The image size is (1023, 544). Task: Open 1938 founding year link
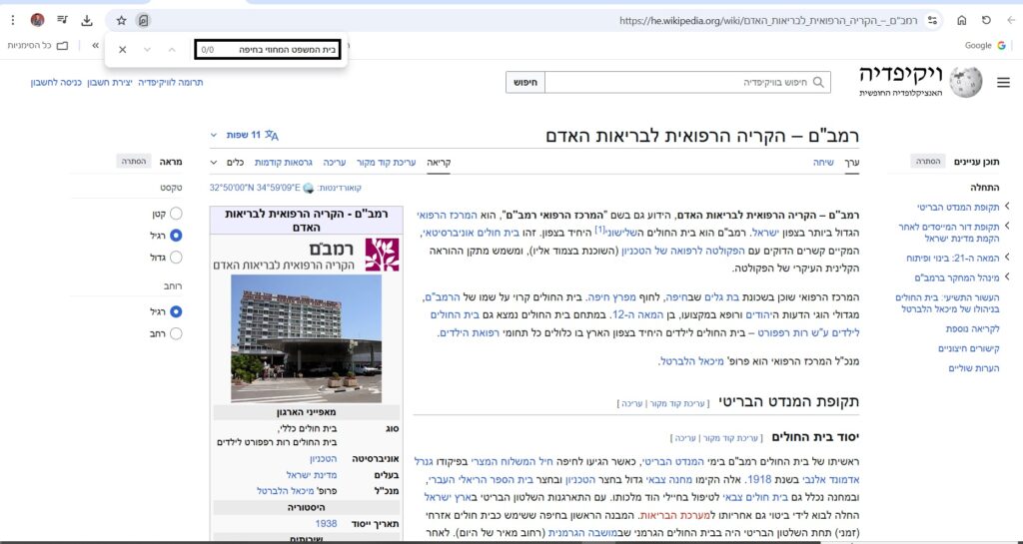tap(327, 523)
